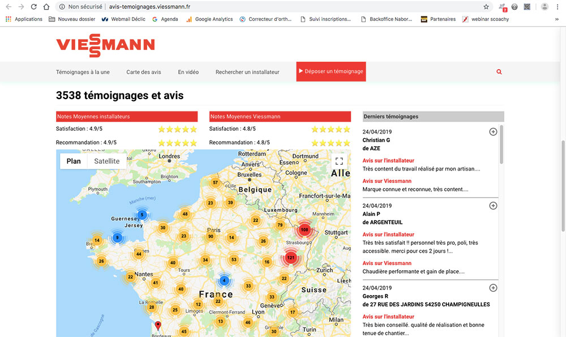Open the Applications bookmarks grid
The height and width of the screenshot is (337, 566).
click(x=24, y=19)
